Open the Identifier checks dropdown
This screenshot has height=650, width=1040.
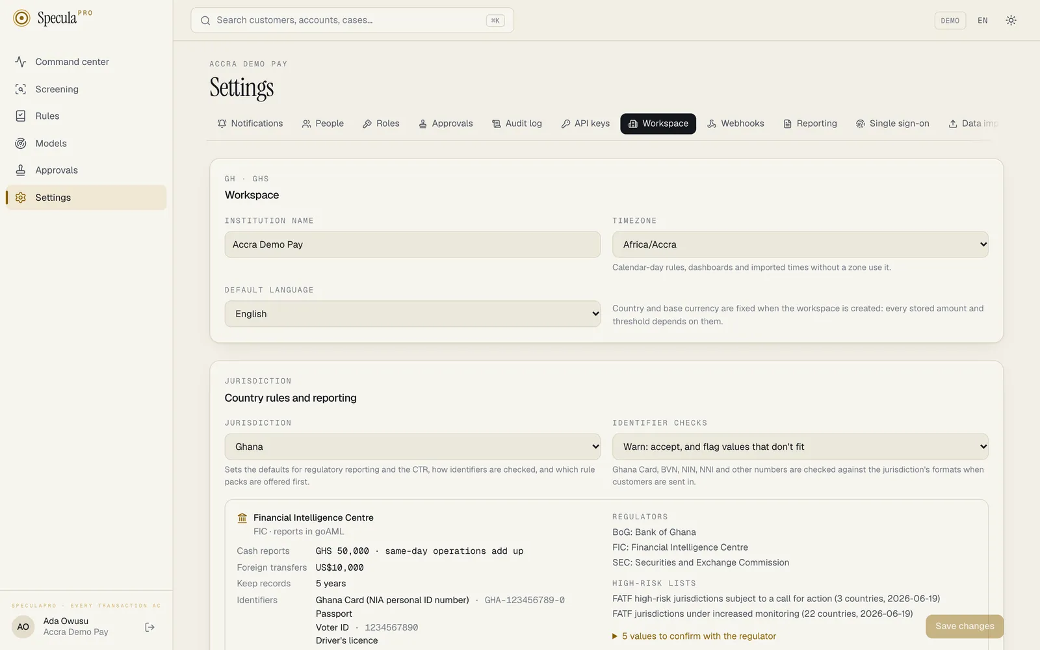[x=800, y=447]
